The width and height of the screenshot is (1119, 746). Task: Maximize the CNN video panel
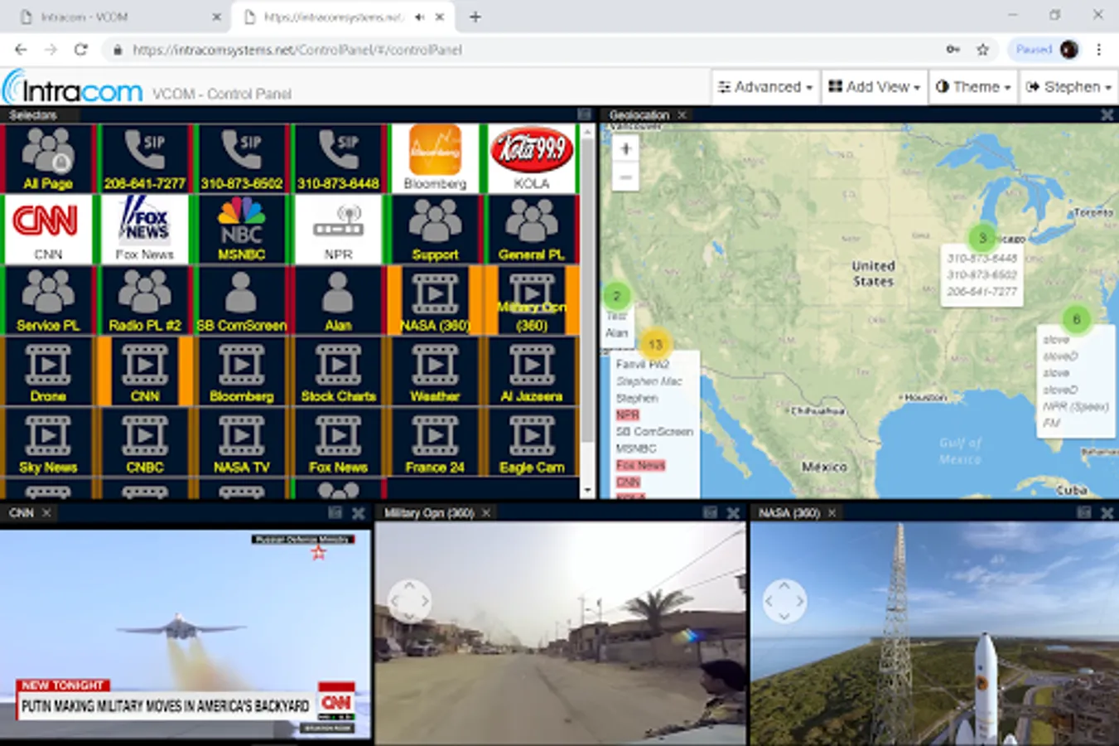pyautogui.click(x=335, y=513)
